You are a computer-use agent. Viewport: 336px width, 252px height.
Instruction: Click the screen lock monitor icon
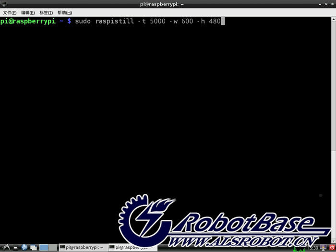point(323,248)
